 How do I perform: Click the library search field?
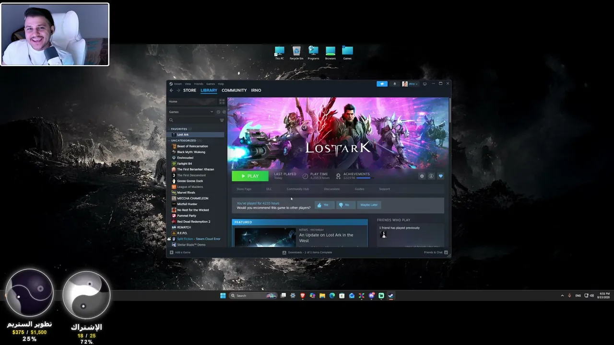click(x=193, y=120)
